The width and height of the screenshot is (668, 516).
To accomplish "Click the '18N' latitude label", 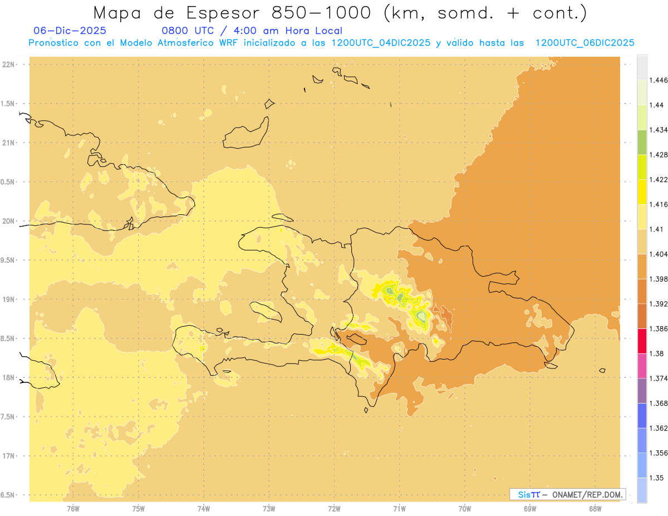I will tap(8, 377).
